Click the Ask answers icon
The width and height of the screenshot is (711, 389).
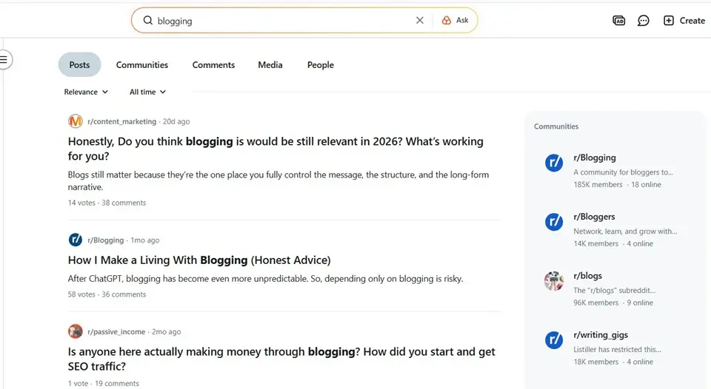447,21
